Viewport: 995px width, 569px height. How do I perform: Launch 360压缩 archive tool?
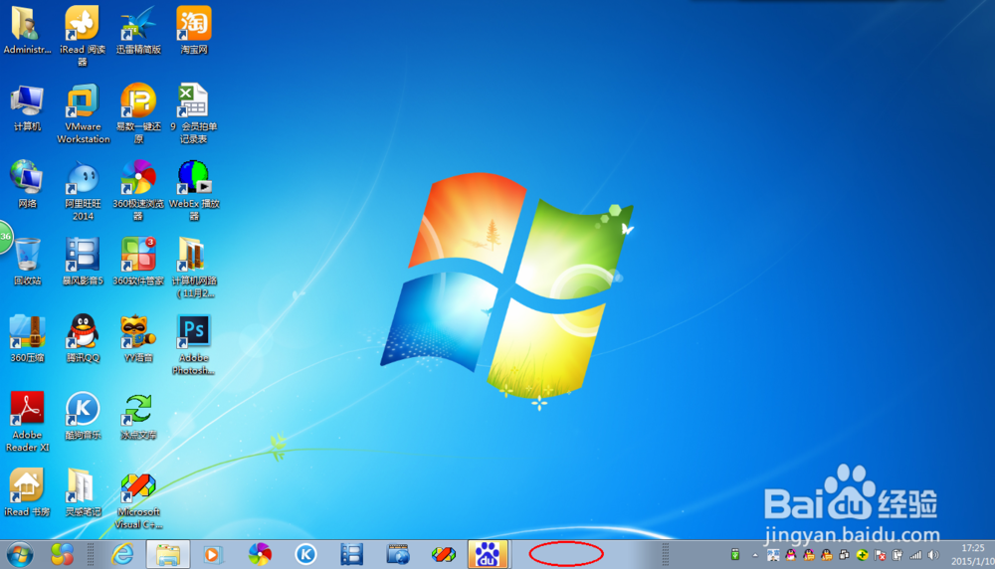click(x=27, y=339)
